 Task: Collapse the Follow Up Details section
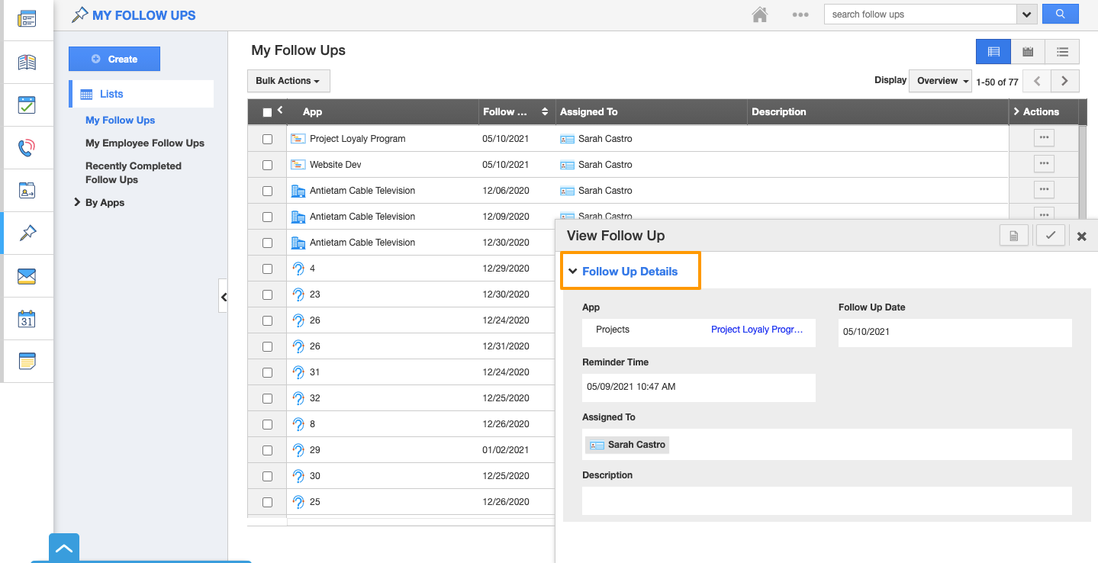(629, 272)
